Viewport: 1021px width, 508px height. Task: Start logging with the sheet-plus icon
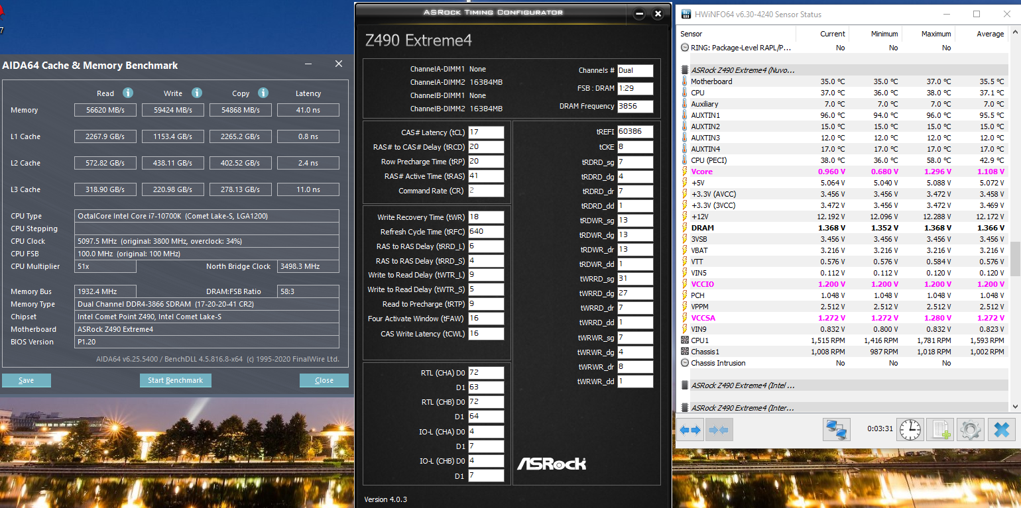coord(940,430)
